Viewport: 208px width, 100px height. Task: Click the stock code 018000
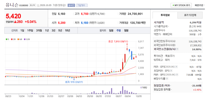(24, 5)
